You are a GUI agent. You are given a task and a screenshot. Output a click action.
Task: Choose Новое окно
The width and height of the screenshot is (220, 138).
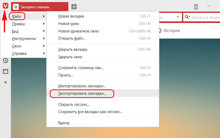(103, 24)
